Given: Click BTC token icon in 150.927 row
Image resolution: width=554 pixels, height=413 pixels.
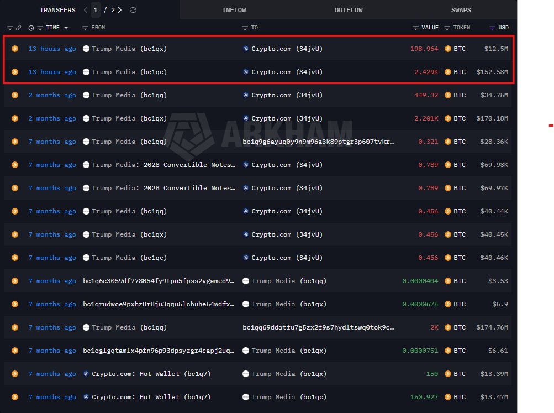Looking at the screenshot, I should [x=447, y=397].
